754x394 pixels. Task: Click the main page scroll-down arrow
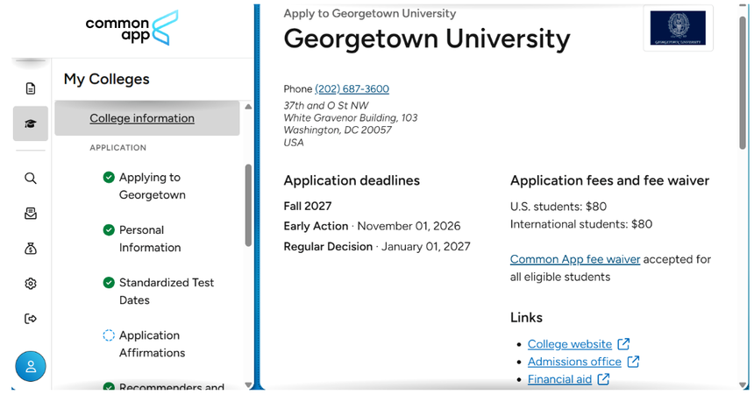pyautogui.click(x=743, y=385)
